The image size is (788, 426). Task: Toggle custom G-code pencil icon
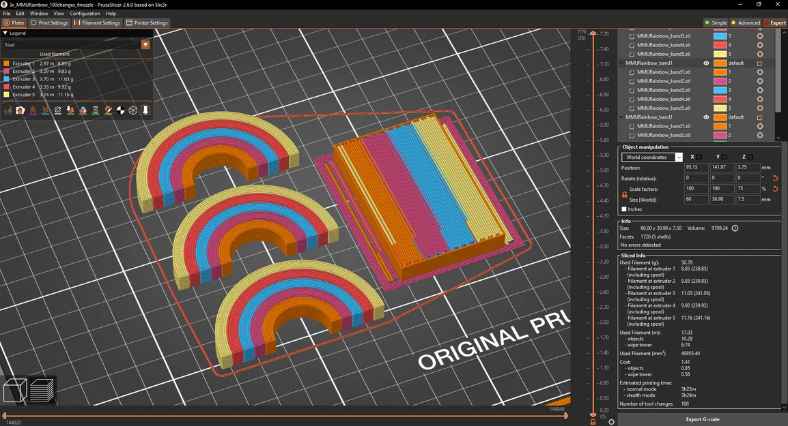pos(109,110)
